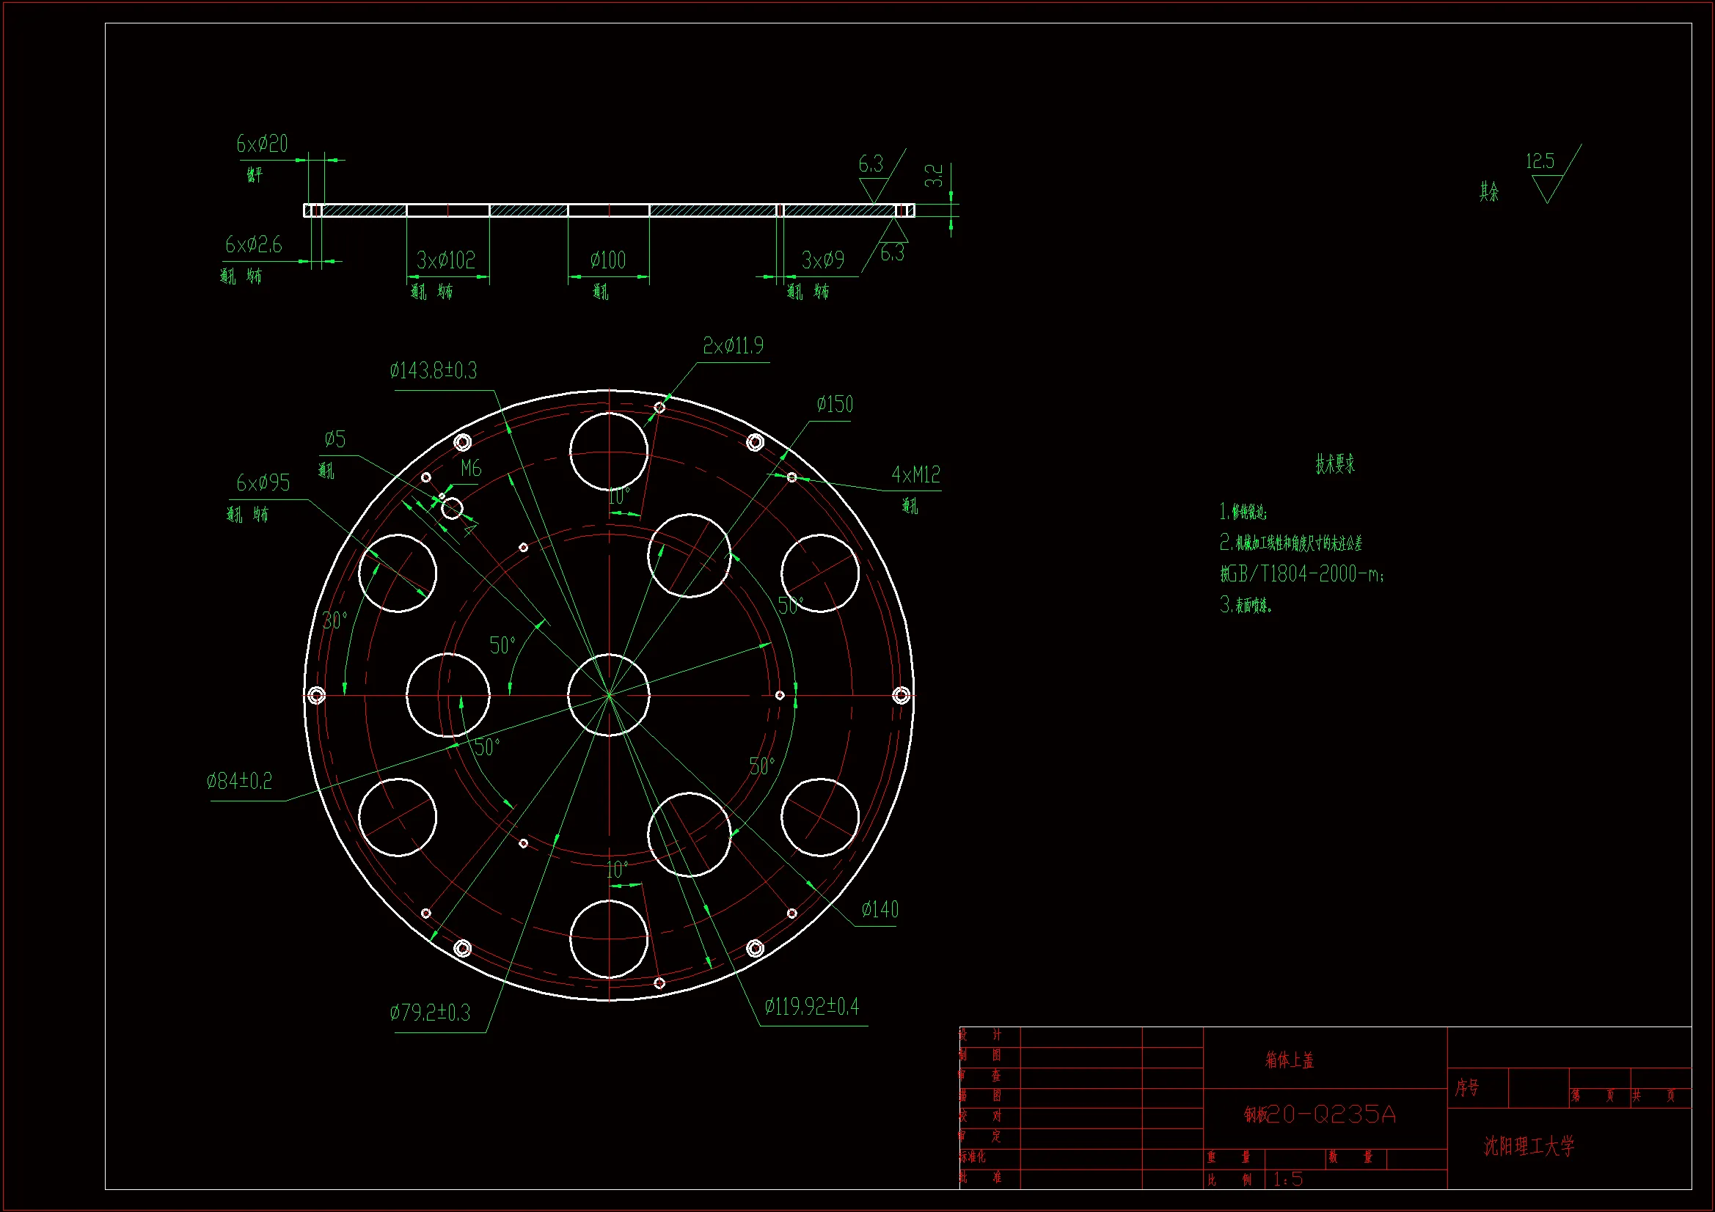
Task: Select the M6 thread label
Action: 471,469
